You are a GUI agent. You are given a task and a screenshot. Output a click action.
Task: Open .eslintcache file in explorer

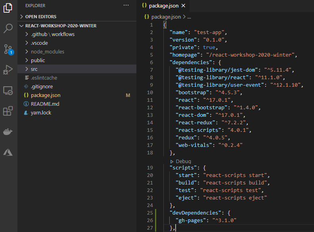click(77, 78)
